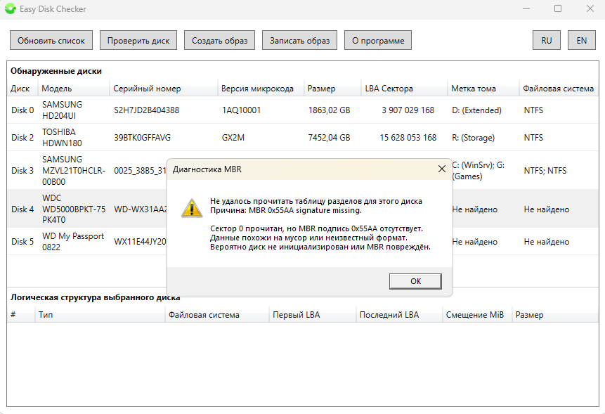The width and height of the screenshot is (605, 414).
Task: Sort by the Размер column header
Action: pos(322,89)
